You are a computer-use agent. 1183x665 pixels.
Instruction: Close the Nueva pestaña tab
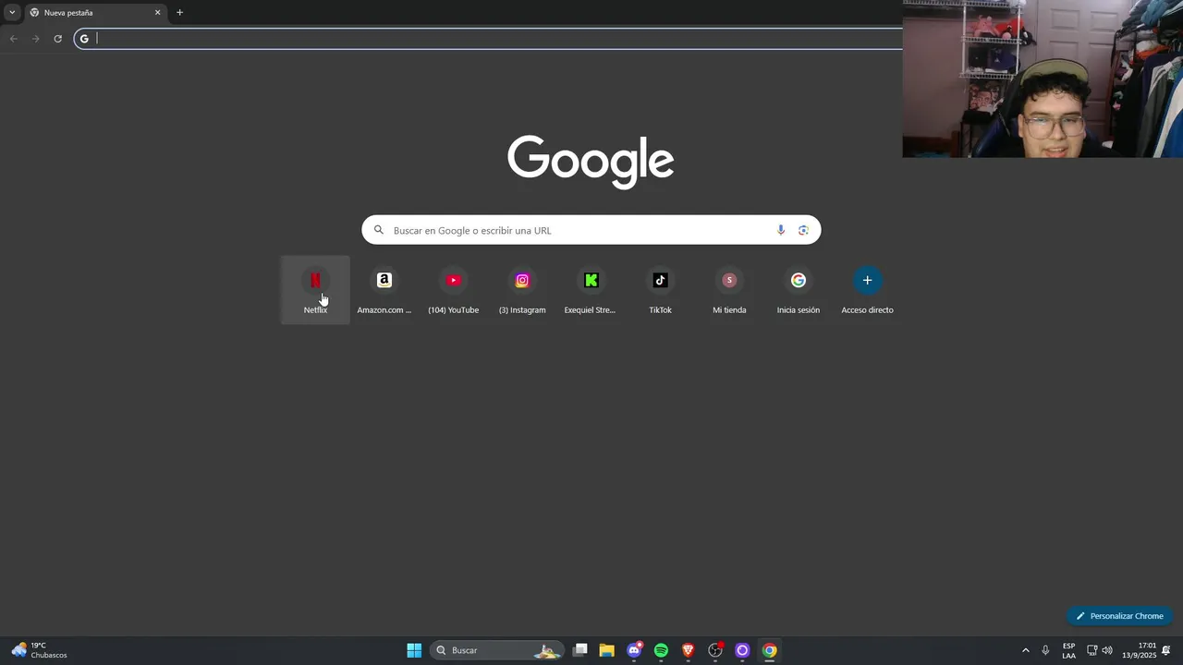tap(157, 13)
